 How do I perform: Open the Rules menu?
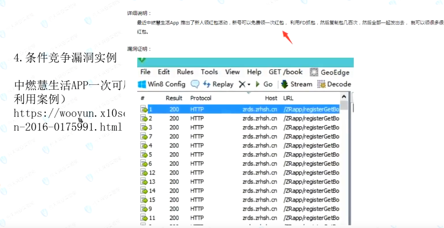point(185,72)
